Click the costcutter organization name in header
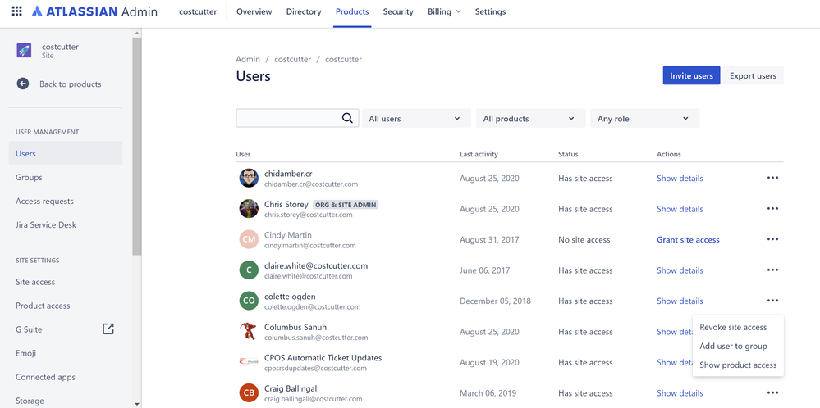This screenshot has width=820, height=408. click(x=199, y=11)
